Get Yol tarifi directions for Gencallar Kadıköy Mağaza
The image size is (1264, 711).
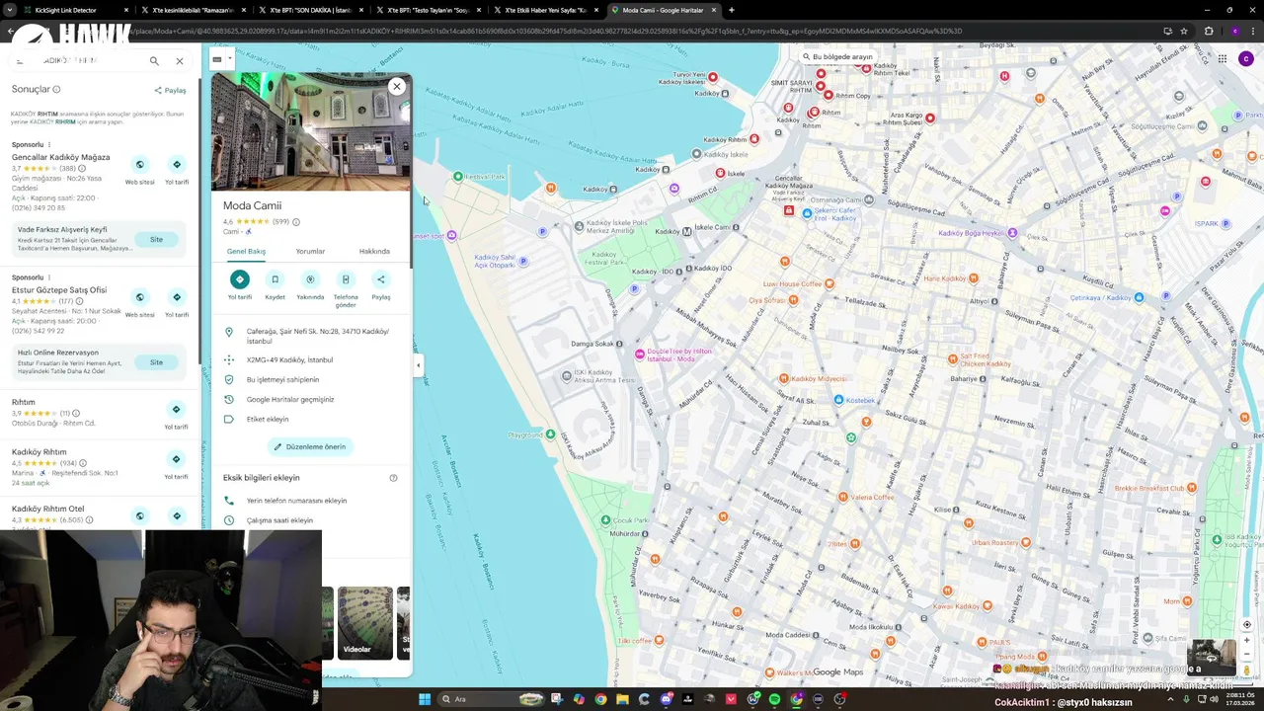pyautogui.click(x=177, y=165)
